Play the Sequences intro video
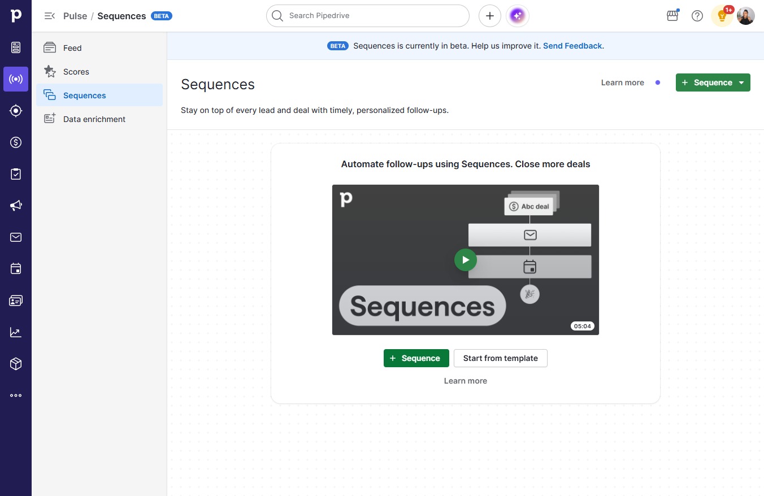Image resolution: width=764 pixels, height=496 pixels. [466, 260]
